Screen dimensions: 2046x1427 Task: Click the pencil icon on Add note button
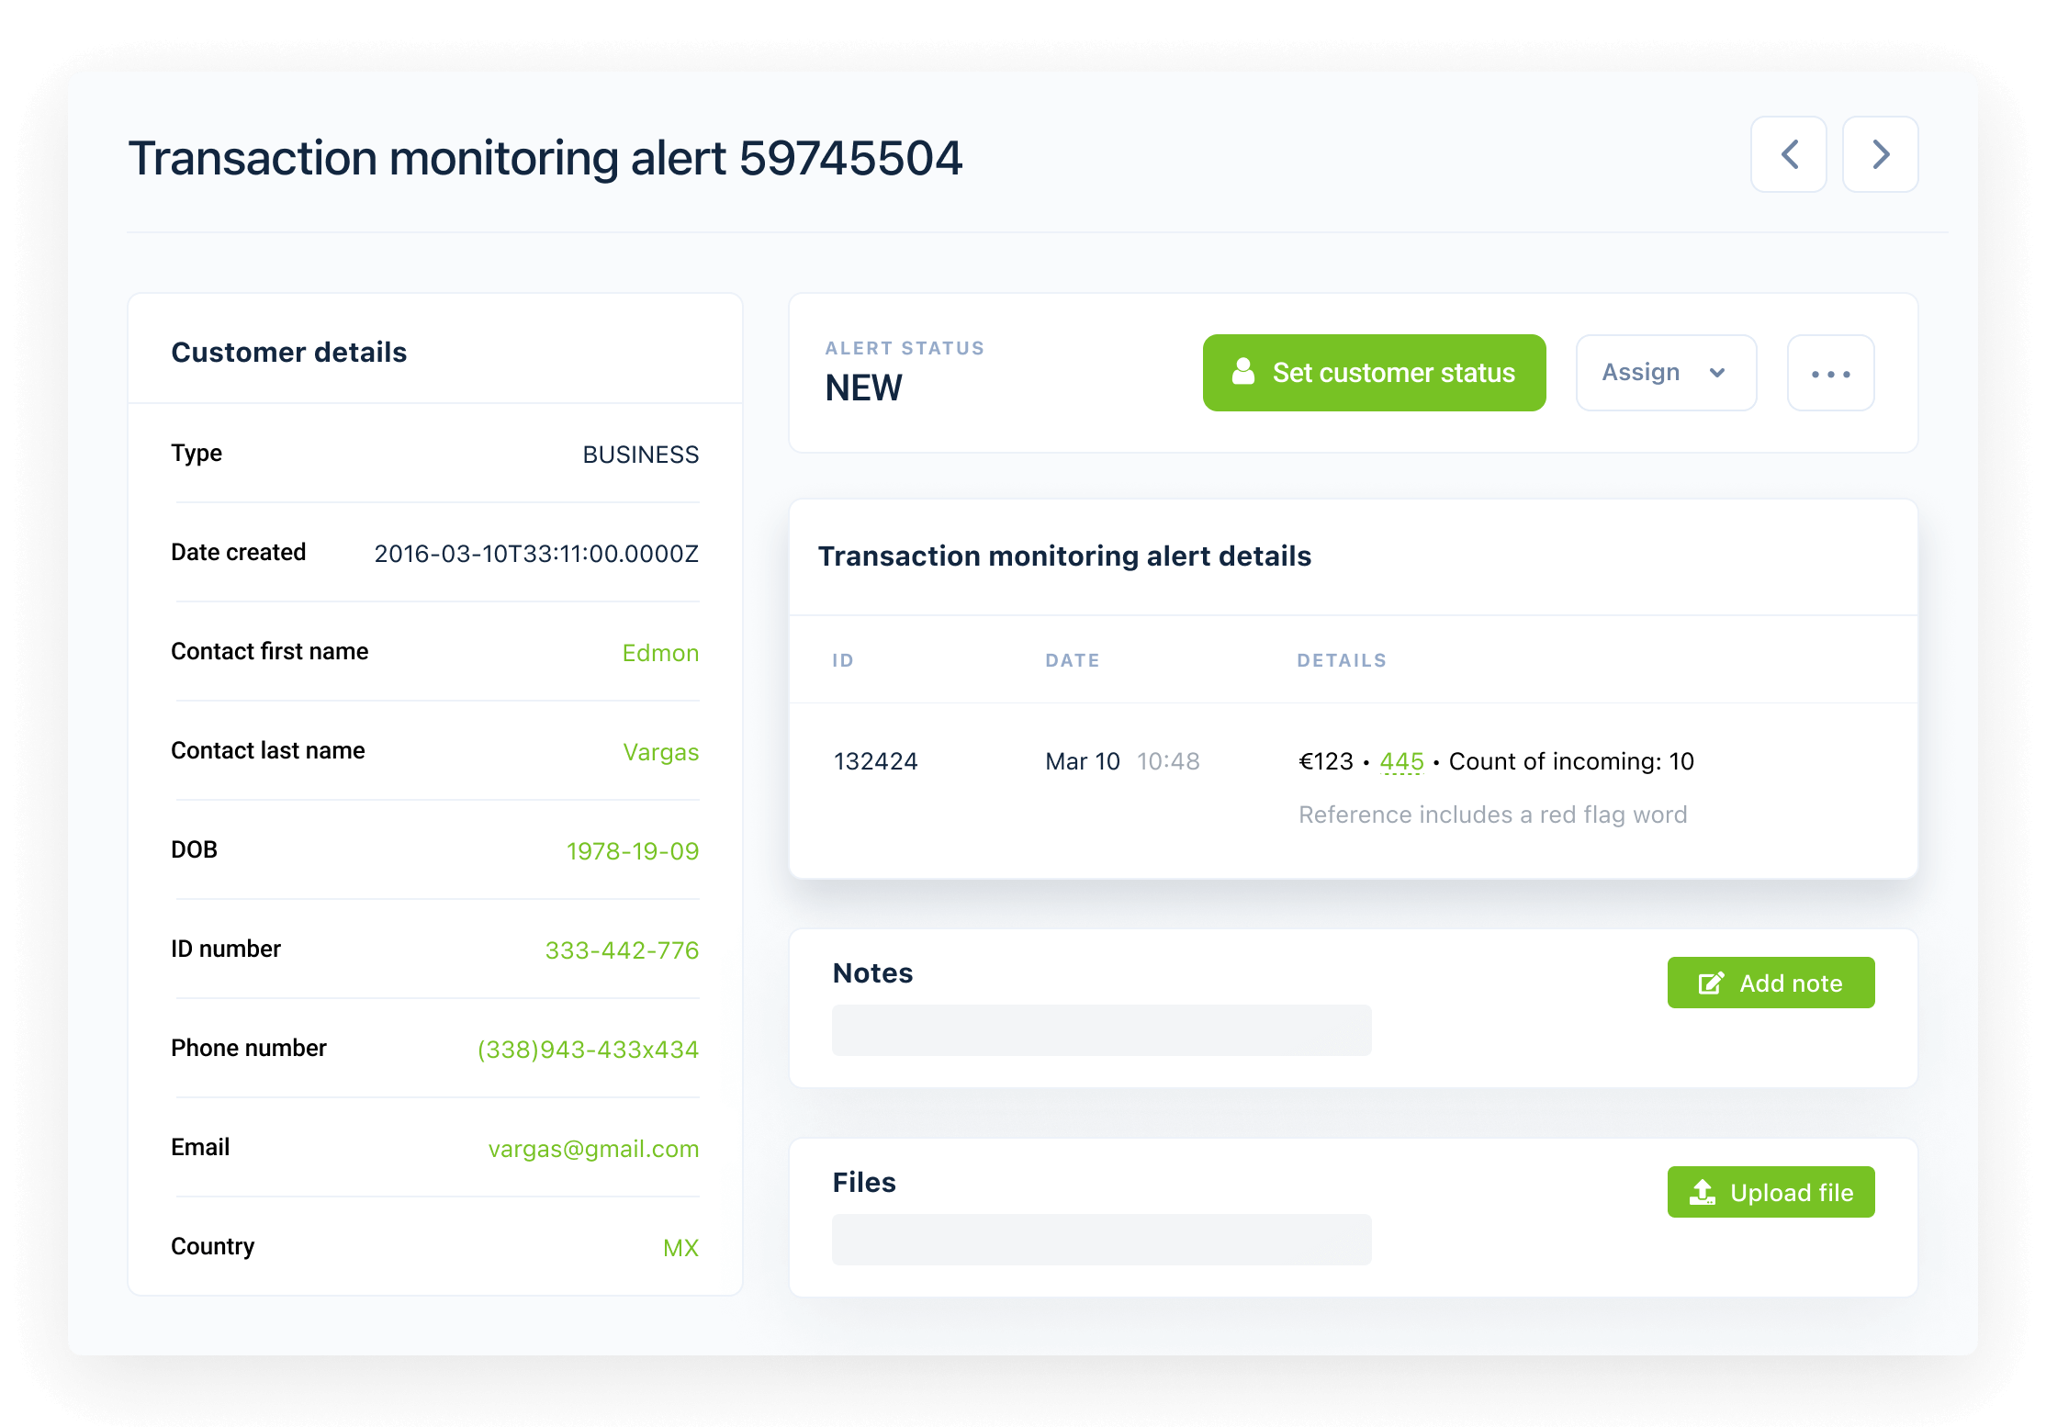pos(1710,982)
